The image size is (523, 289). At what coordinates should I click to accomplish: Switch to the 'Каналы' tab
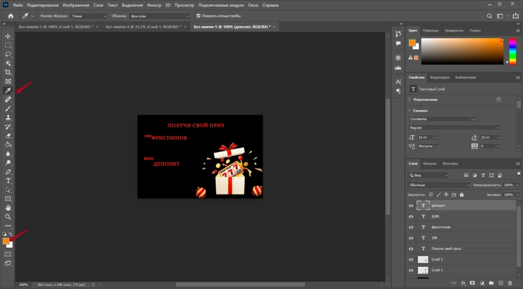[x=430, y=164]
